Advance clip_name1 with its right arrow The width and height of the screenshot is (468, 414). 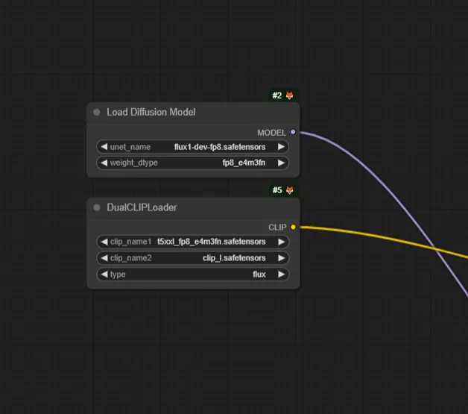pos(281,242)
